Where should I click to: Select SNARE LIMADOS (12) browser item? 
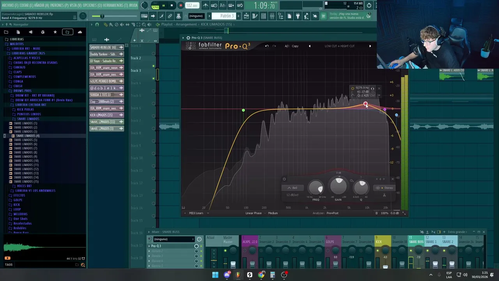[x=26, y=169]
